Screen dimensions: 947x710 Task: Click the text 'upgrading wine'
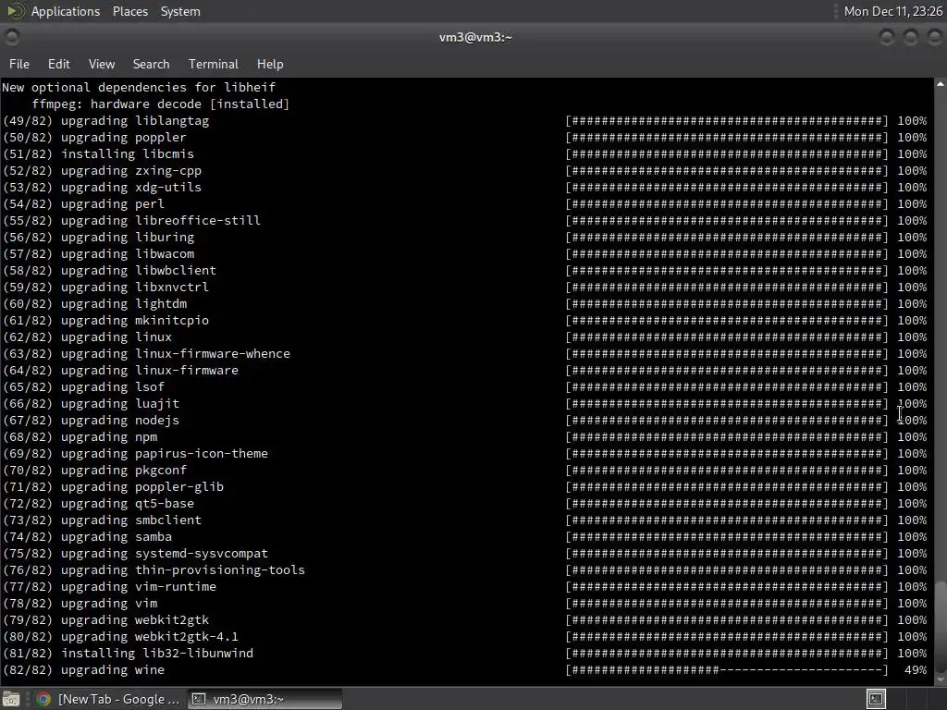pos(112,670)
